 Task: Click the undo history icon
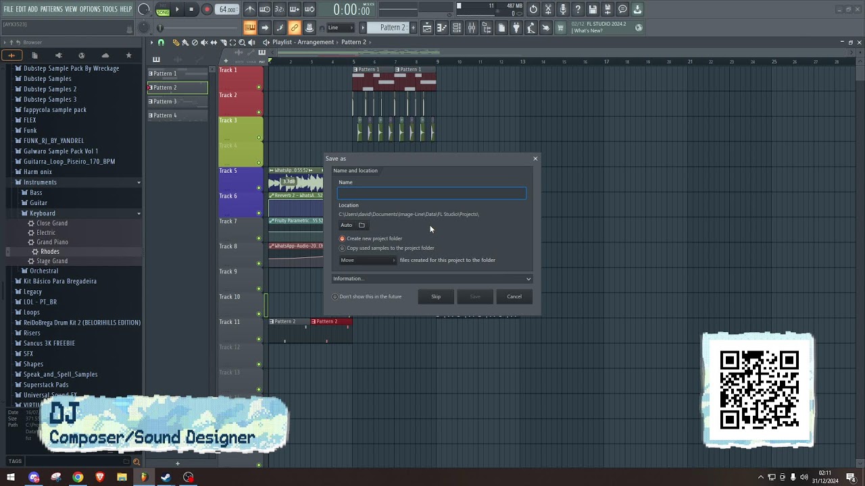(x=533, y=9)
